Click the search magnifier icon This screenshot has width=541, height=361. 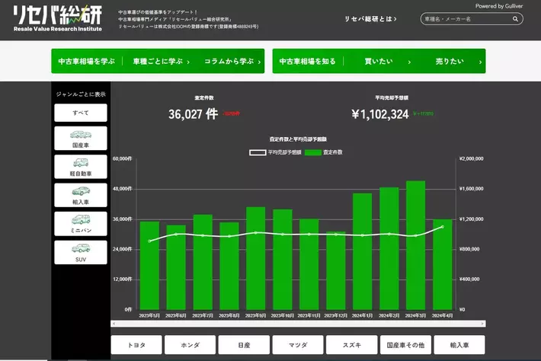[x=515, y=19]
